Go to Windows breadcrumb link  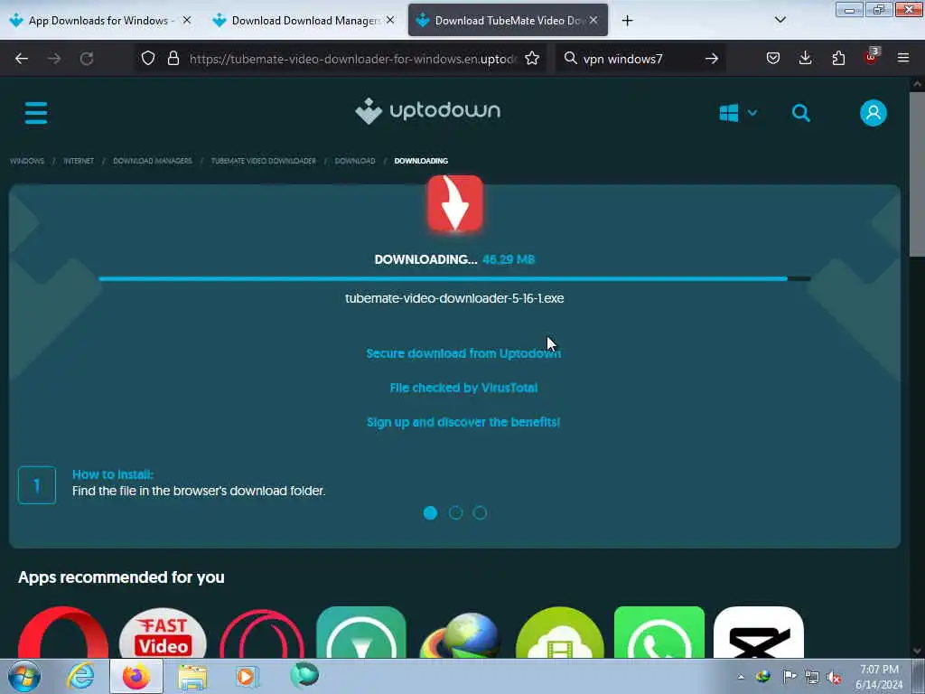(27, 161)
